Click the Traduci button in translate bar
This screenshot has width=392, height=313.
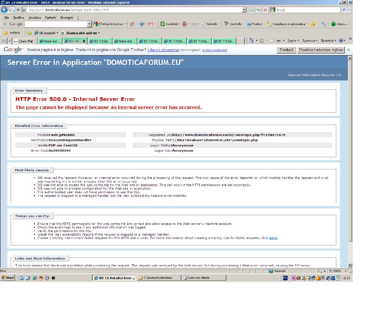(286, 50)
